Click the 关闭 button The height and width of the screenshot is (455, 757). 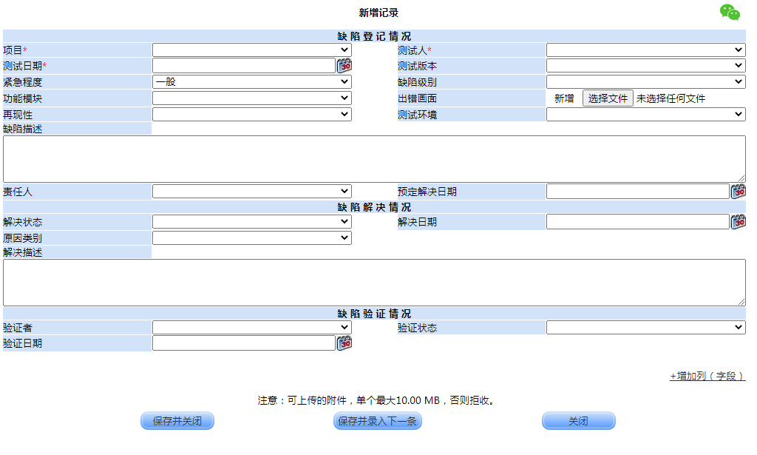(578, 421)
